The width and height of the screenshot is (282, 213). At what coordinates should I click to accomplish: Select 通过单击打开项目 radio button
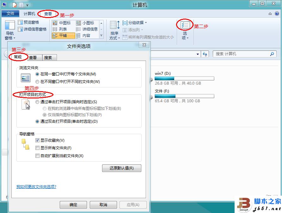(37, 102)
